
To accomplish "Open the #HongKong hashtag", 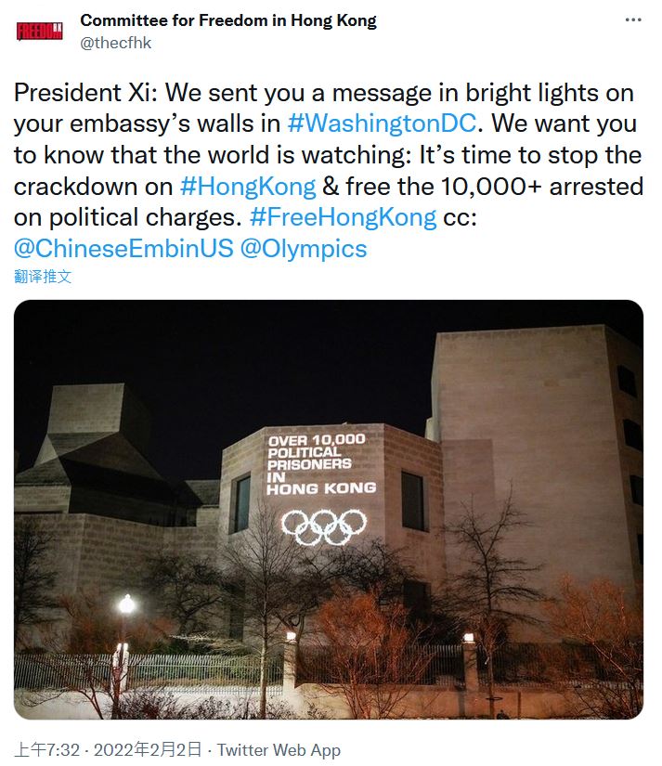I will (x=247, y=186).
